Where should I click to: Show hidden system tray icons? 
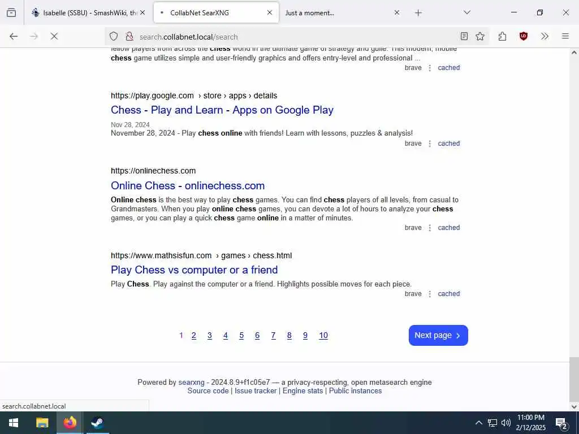[478, 423]
